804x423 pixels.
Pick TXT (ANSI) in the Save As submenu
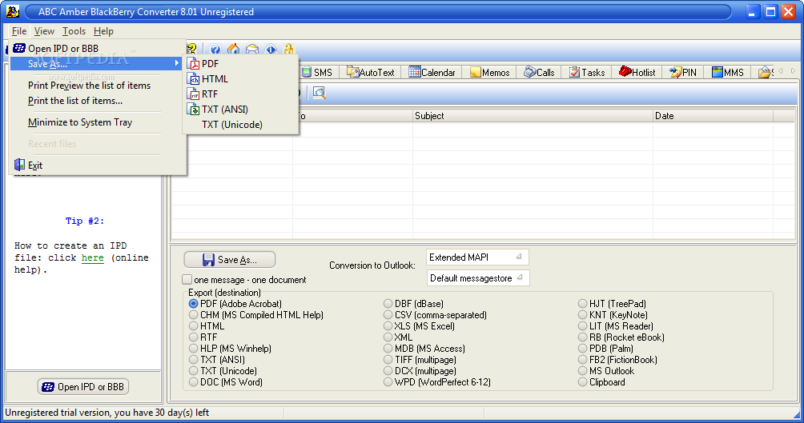[x=240, y=109]
